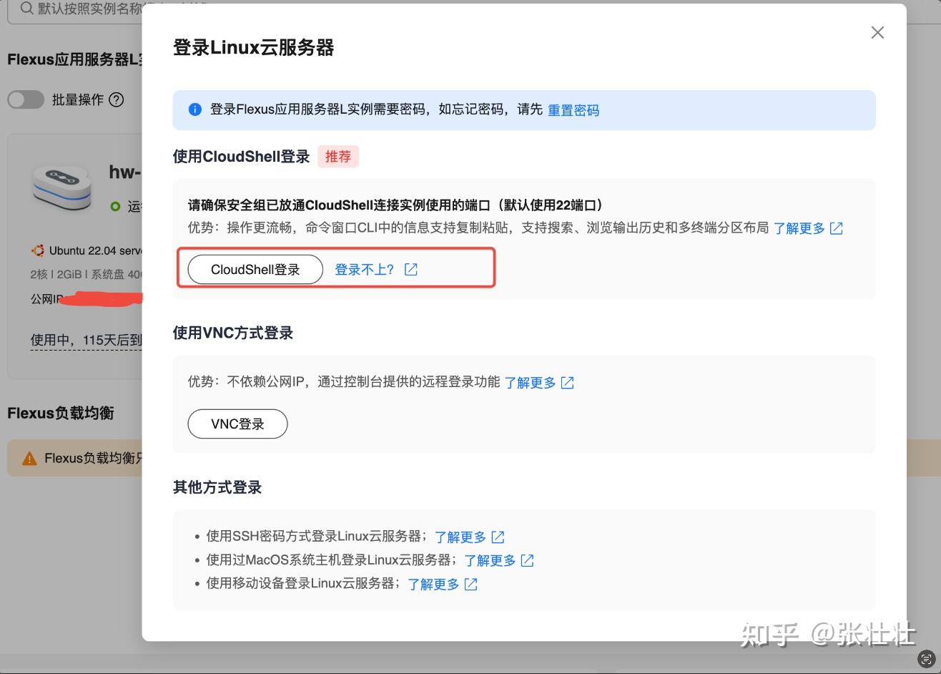Screen dimensions: 941x674
Task: Click the CloudShell登录 button
Action: [255, 270]
